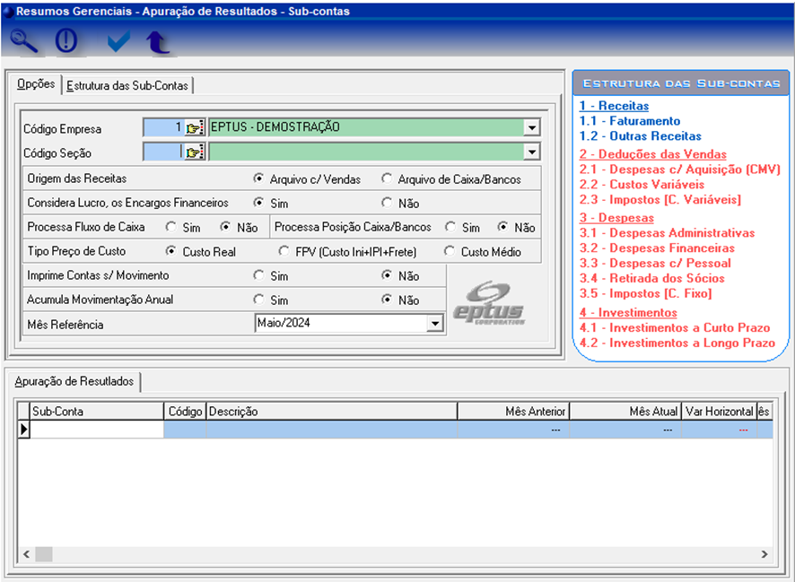The height and width of the screenshot is (582, 795).
Task: Expand the Seção description dropdown
Action: tap(531, 152)
